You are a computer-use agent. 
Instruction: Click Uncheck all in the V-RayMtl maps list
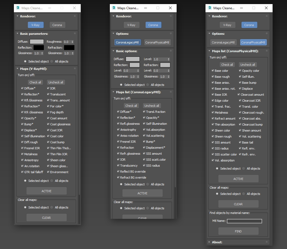tap(56, 82)
